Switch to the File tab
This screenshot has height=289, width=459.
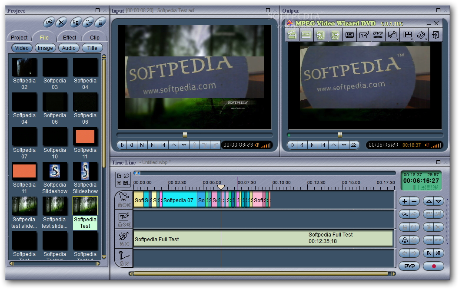pos(44,37)
